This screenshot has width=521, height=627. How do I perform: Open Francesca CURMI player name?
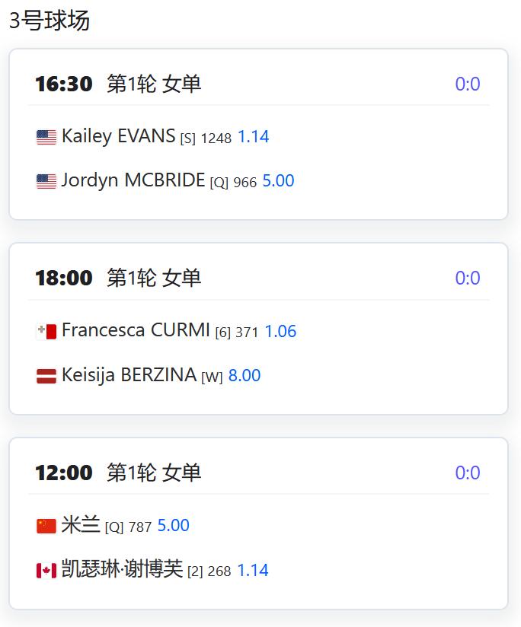click(136, 331)
